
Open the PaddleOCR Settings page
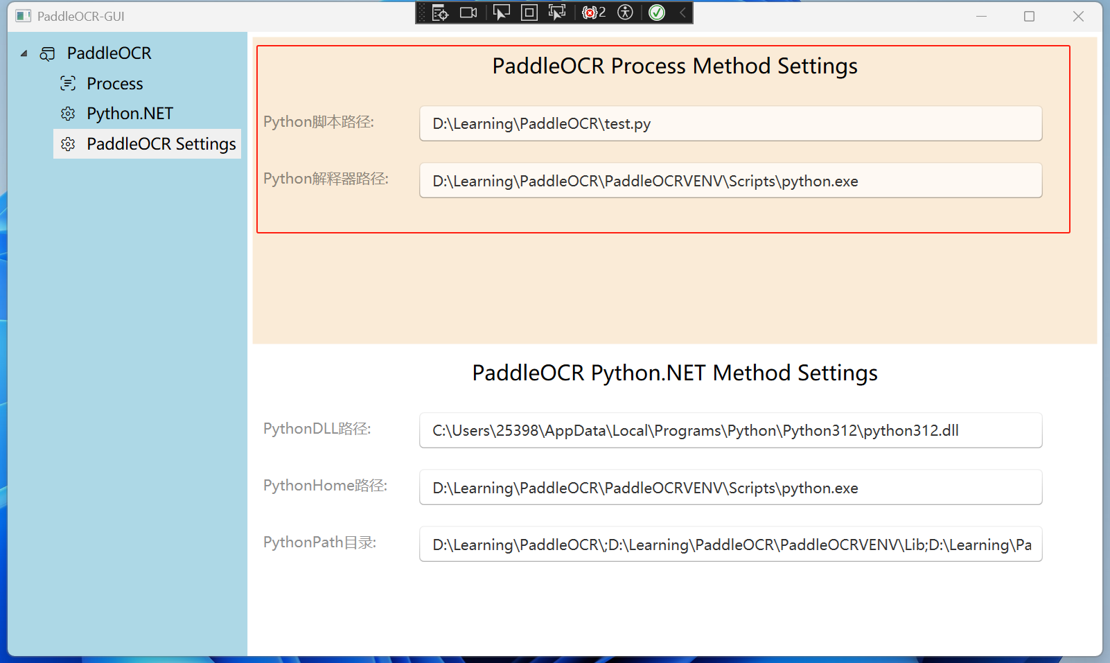click(x=160, y=144)
